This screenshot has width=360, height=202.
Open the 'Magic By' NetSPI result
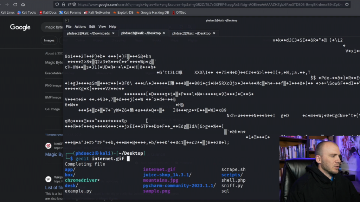pyautogui.click(x=54, y=154)
